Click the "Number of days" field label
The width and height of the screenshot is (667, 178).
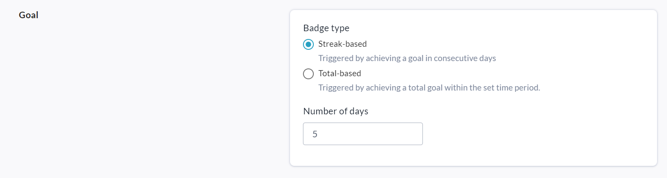point(336,111)
